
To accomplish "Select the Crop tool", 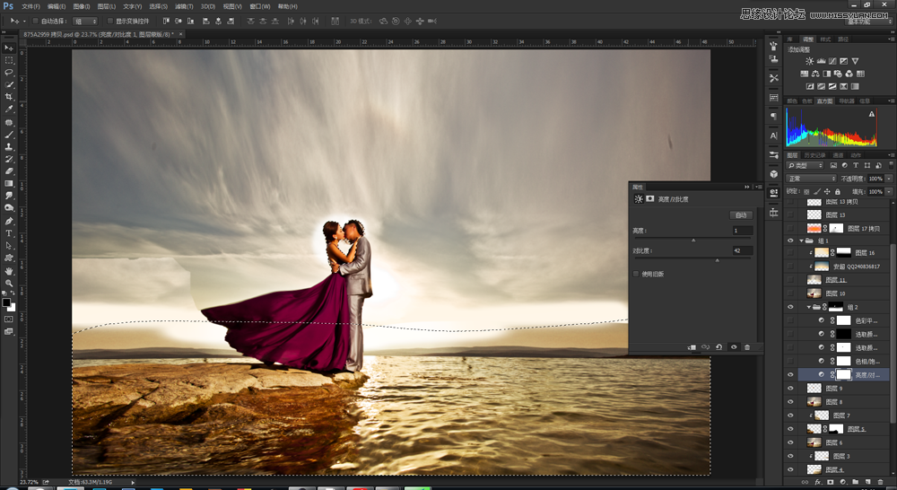I will tap(9, 97).
